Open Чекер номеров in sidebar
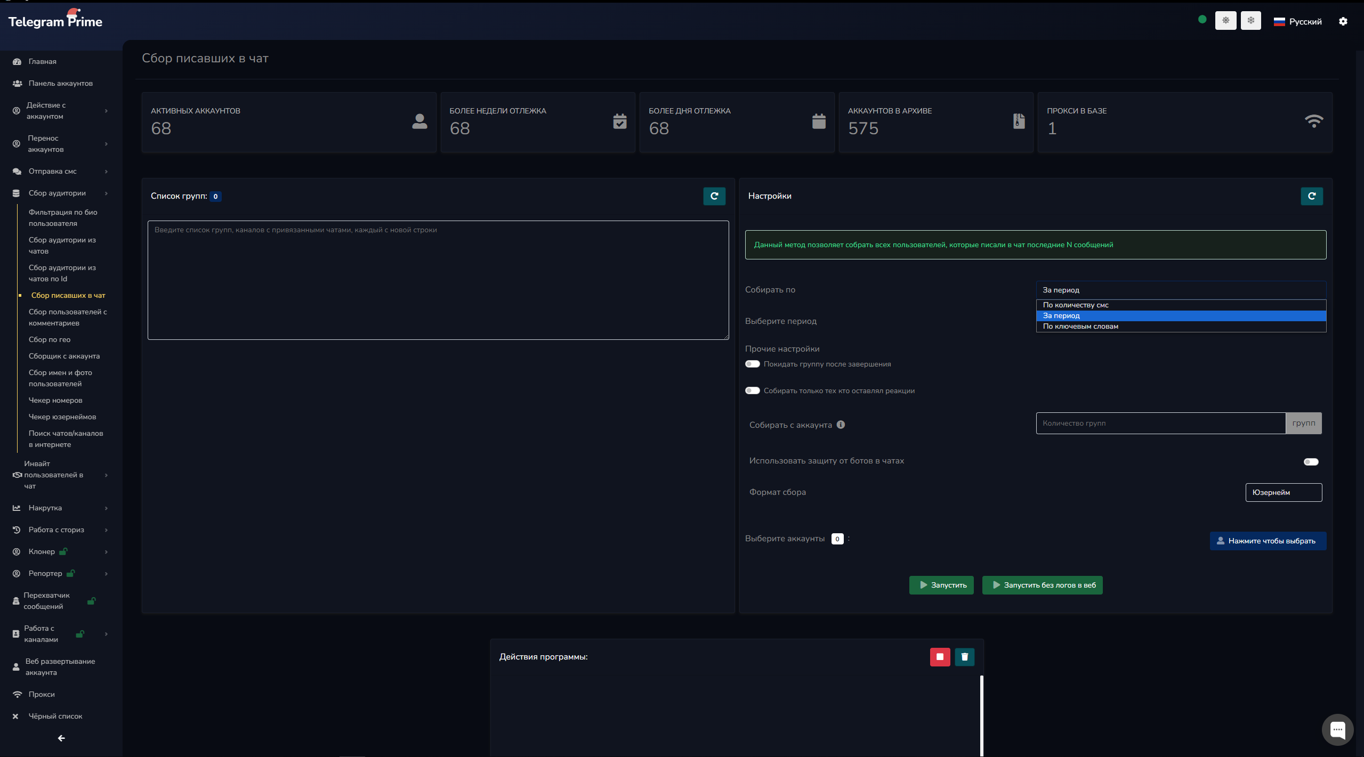1364x757 pixels. [55, 400]
